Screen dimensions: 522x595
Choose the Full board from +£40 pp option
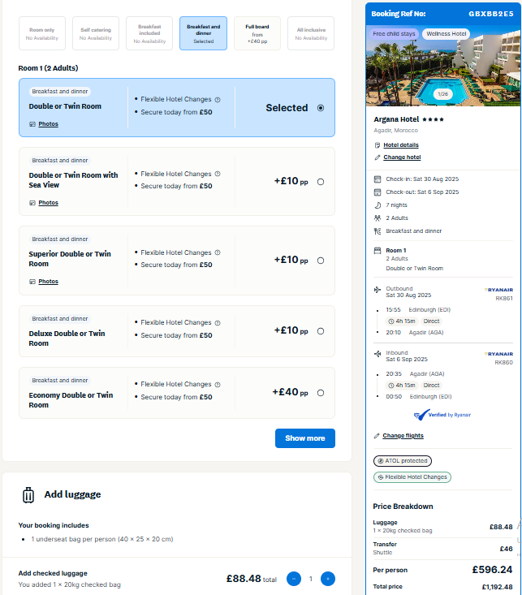point(257,33)
